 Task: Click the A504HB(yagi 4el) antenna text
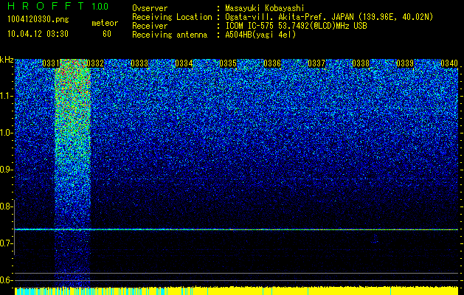[x=260, y=35]
